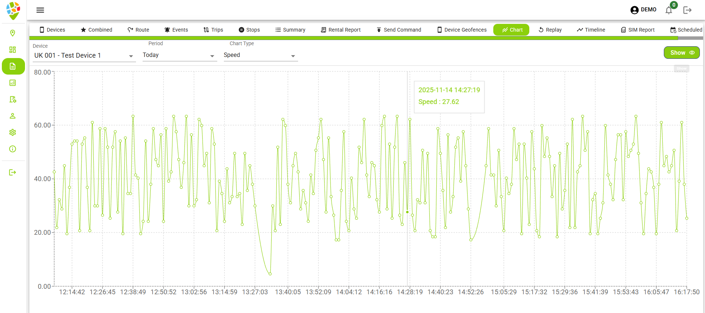Switch to the Trips tab

tap(213, 30)
